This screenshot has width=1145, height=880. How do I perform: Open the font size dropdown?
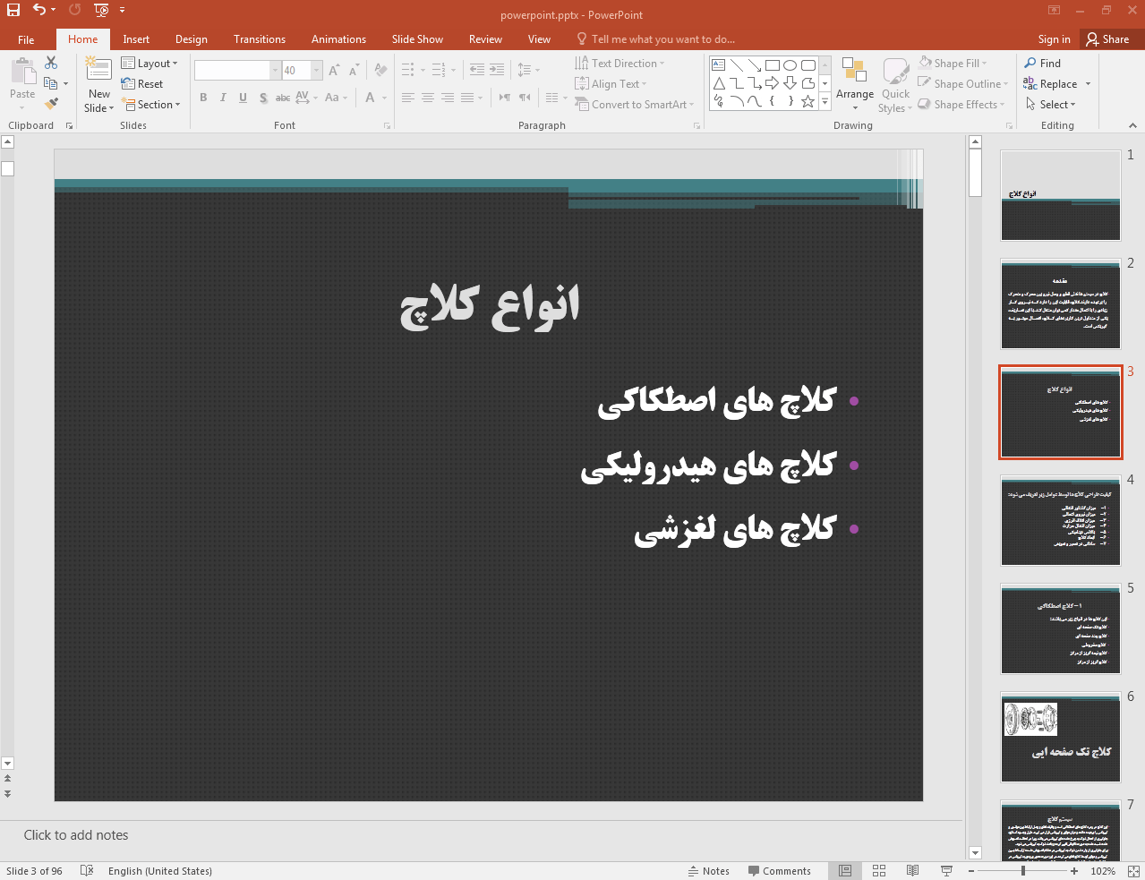tap(316, 71)
